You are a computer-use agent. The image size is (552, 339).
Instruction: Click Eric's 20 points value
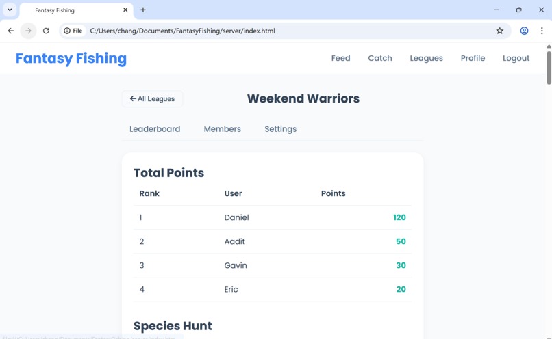point(401,289)
